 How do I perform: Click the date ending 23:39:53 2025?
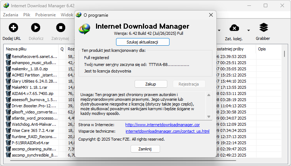(231, 57)
